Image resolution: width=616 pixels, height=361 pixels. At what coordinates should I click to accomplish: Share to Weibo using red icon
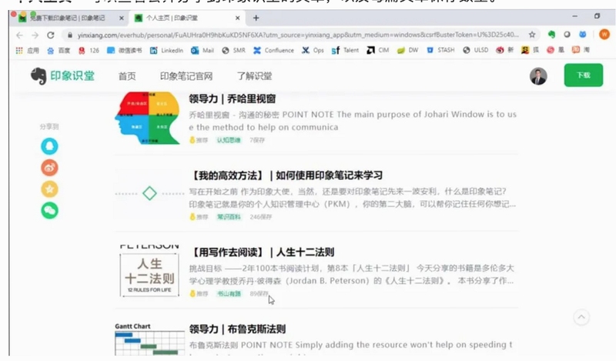(x=49, y=168)
